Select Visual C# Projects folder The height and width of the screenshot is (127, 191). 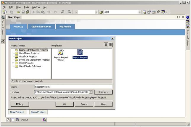pyautogui.click(x=28, y=57)
